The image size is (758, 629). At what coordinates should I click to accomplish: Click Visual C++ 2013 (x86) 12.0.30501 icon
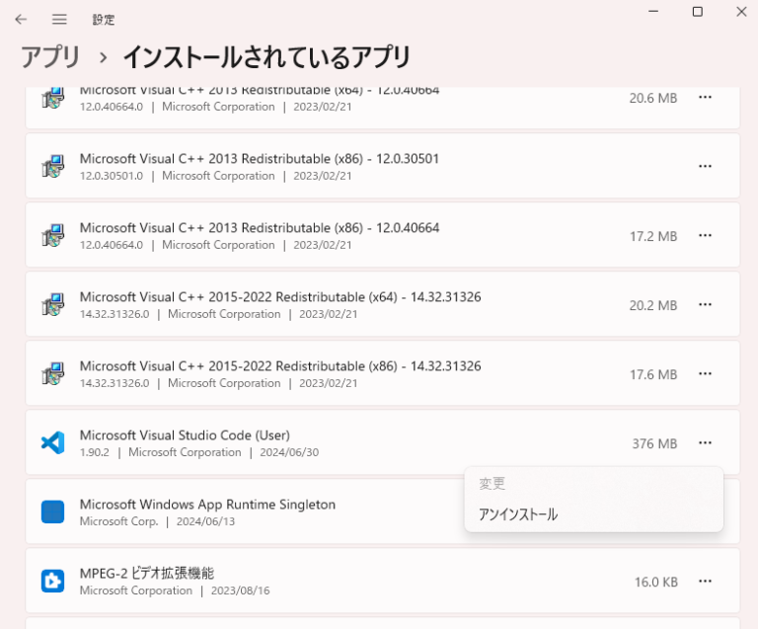coord(52,166)
